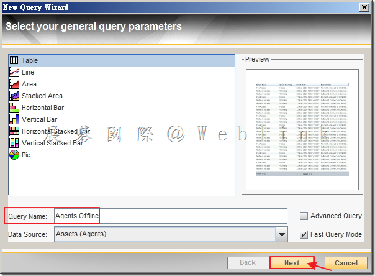Click the 'Line' list label
This screenshot has width=375, height=276.
coord(28,72)
